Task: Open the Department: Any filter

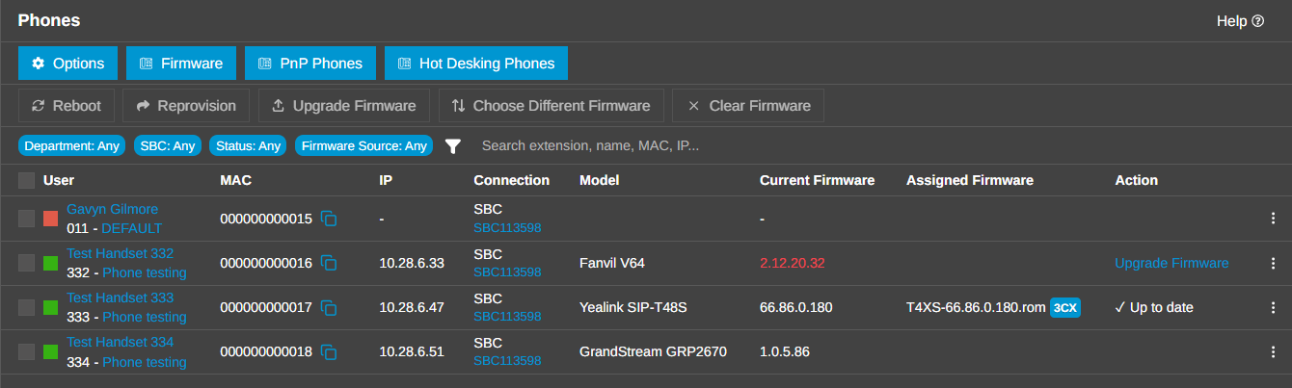Action: (71, 145)
